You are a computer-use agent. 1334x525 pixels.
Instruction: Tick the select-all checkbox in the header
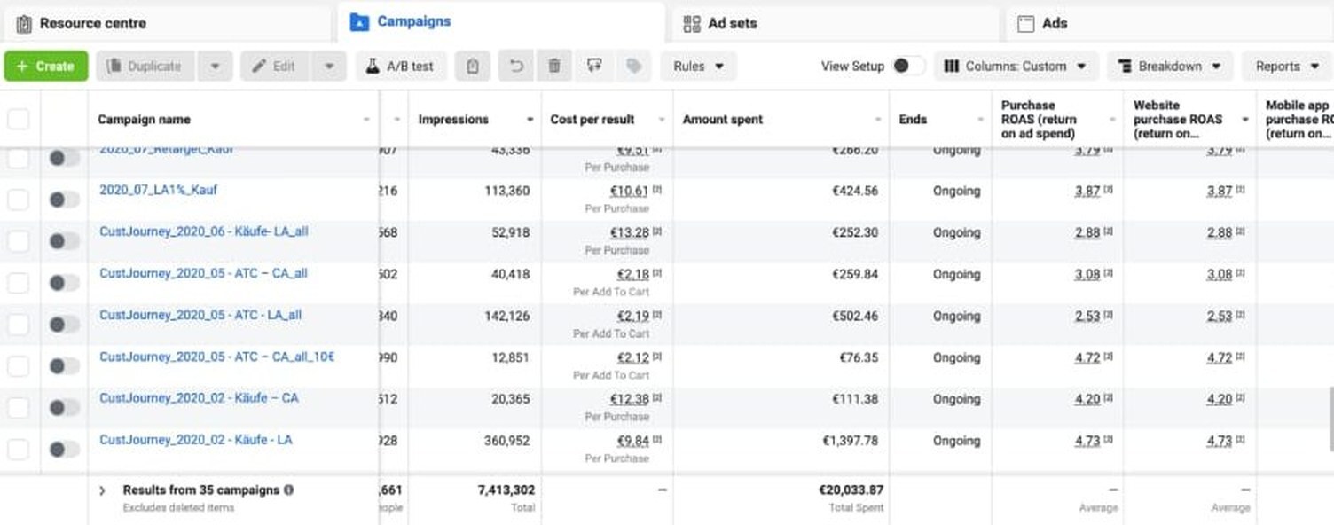[18, 119]
